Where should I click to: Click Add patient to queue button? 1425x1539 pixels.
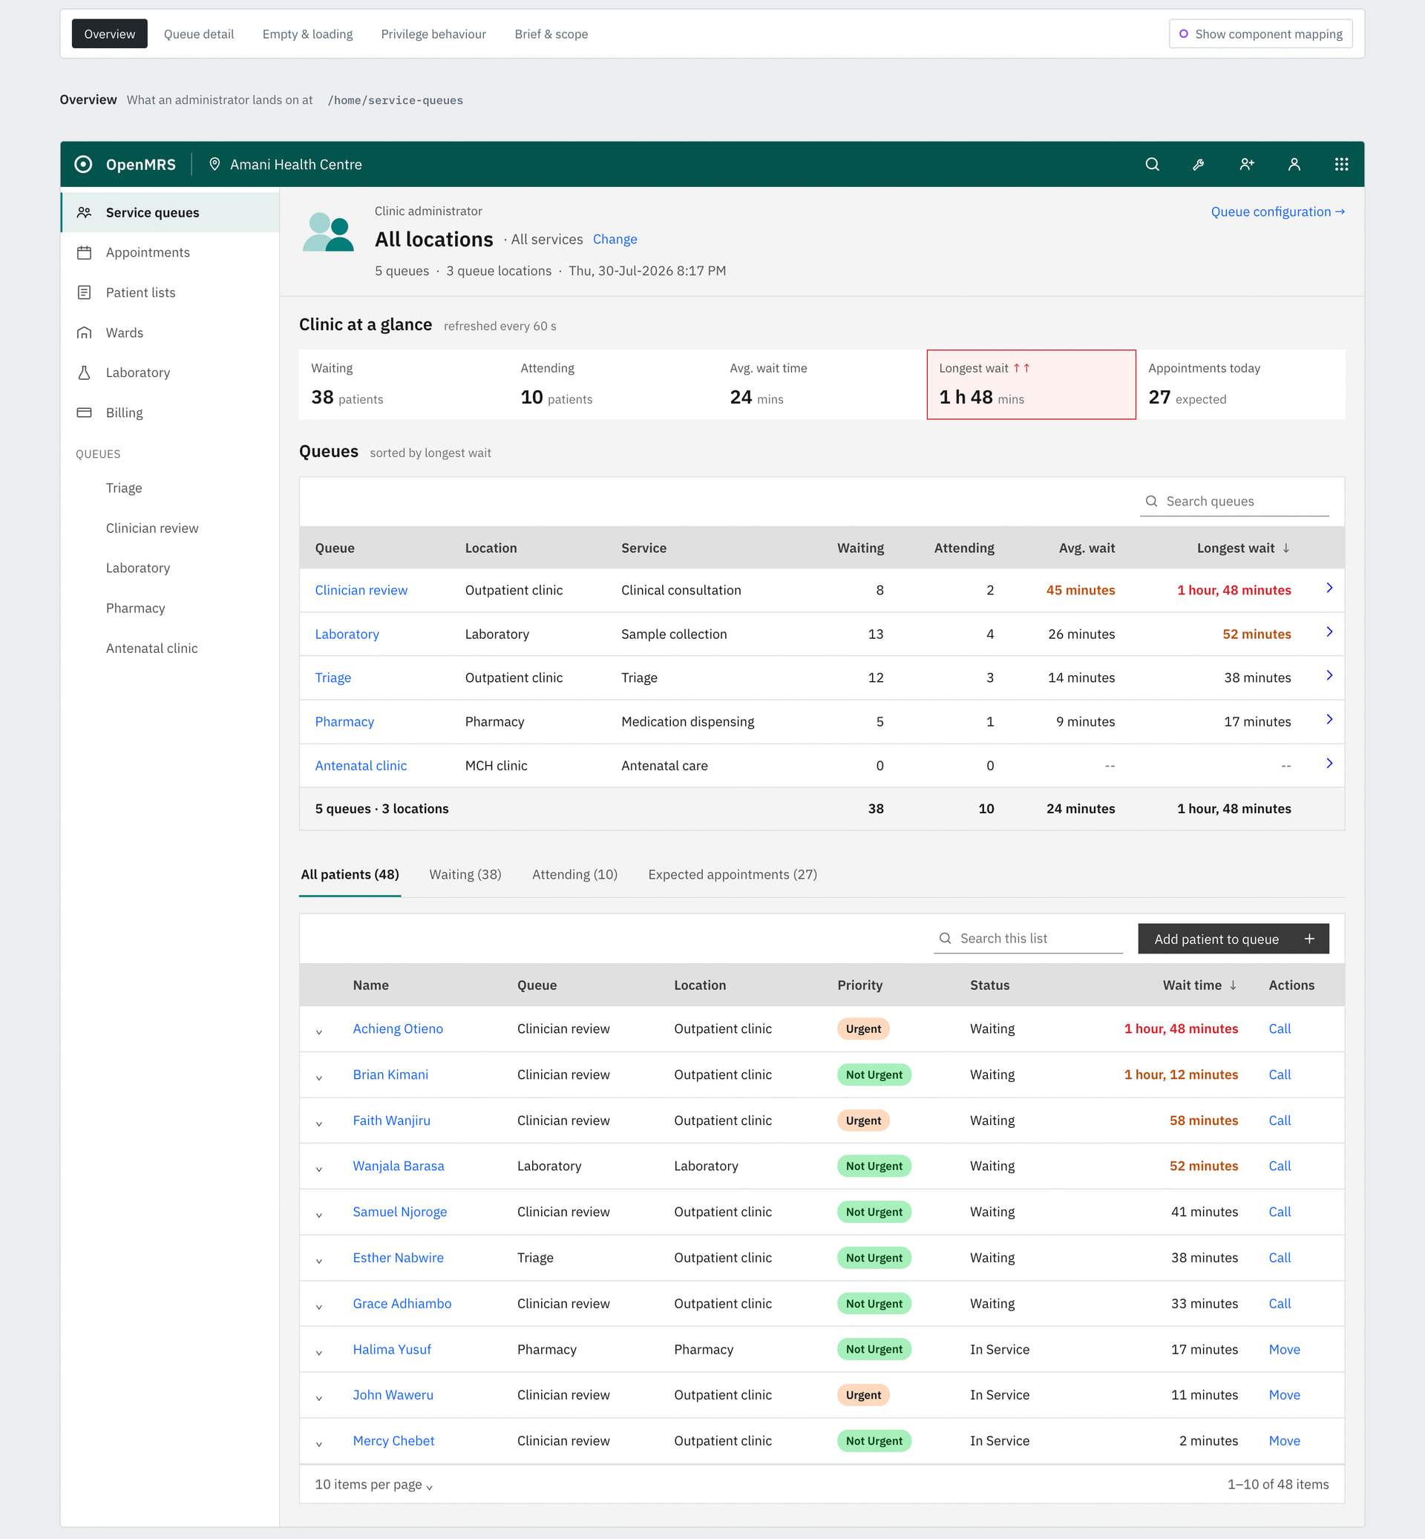(x=1233, y=939)
